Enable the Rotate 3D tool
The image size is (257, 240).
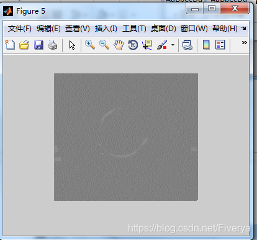coord(133,45)
